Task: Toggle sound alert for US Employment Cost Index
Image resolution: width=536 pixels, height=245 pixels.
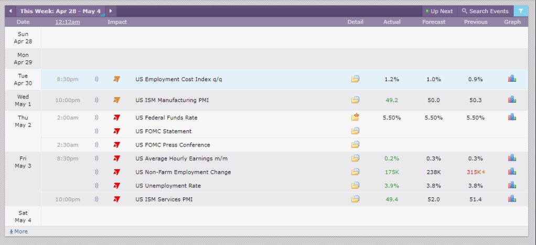Action: [97, 79]
